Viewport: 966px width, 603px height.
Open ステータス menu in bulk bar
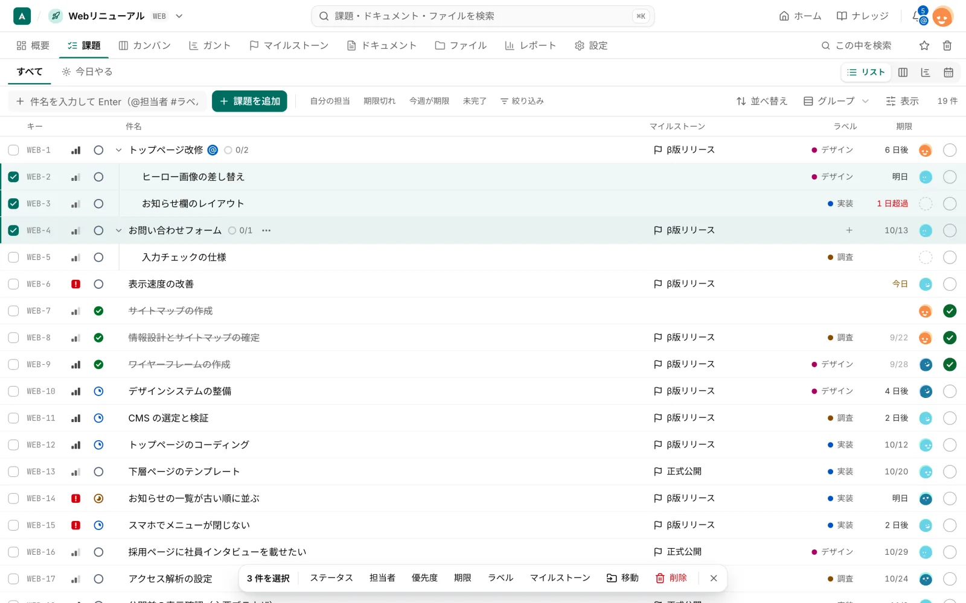(331, 578)
